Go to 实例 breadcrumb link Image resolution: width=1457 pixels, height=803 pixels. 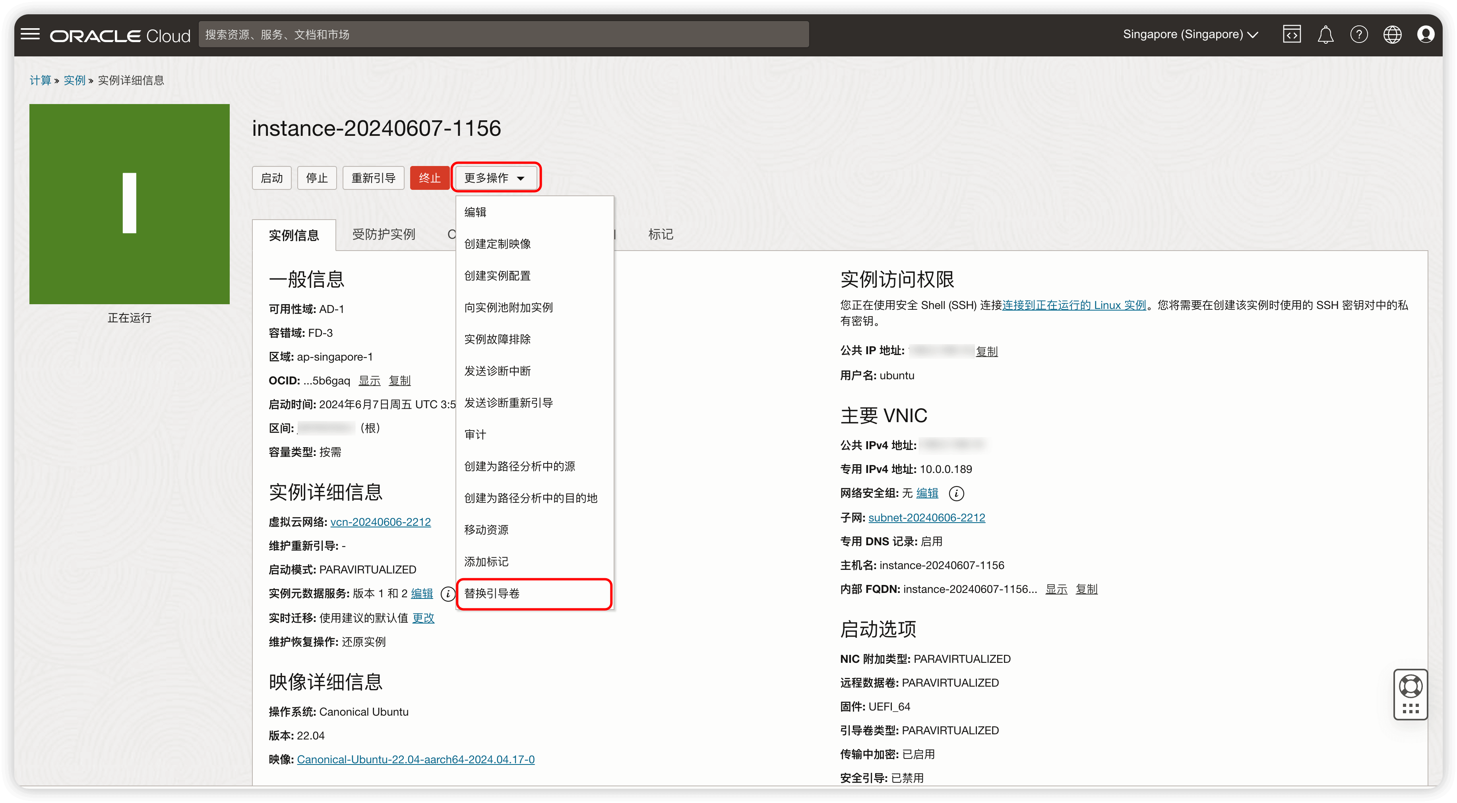coord(74,80)
